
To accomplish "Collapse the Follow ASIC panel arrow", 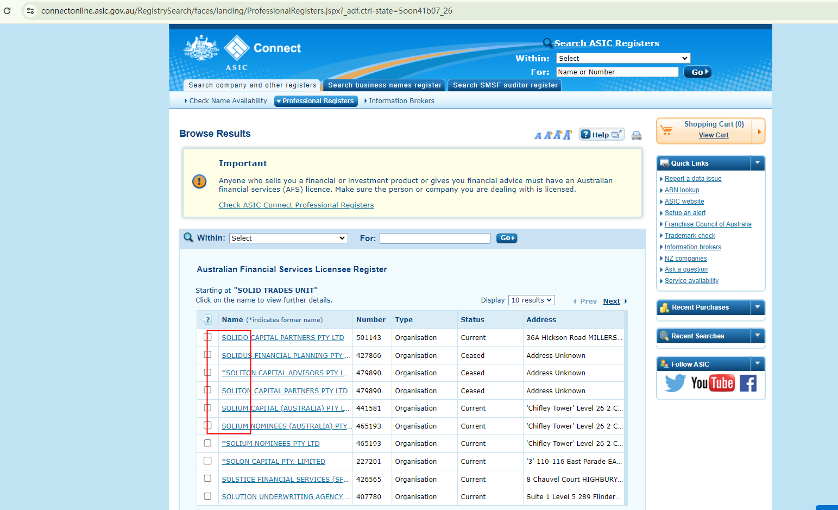I will [758, 363].
